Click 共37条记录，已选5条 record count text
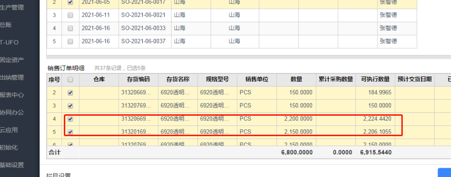451x177 pixels. 120,69
